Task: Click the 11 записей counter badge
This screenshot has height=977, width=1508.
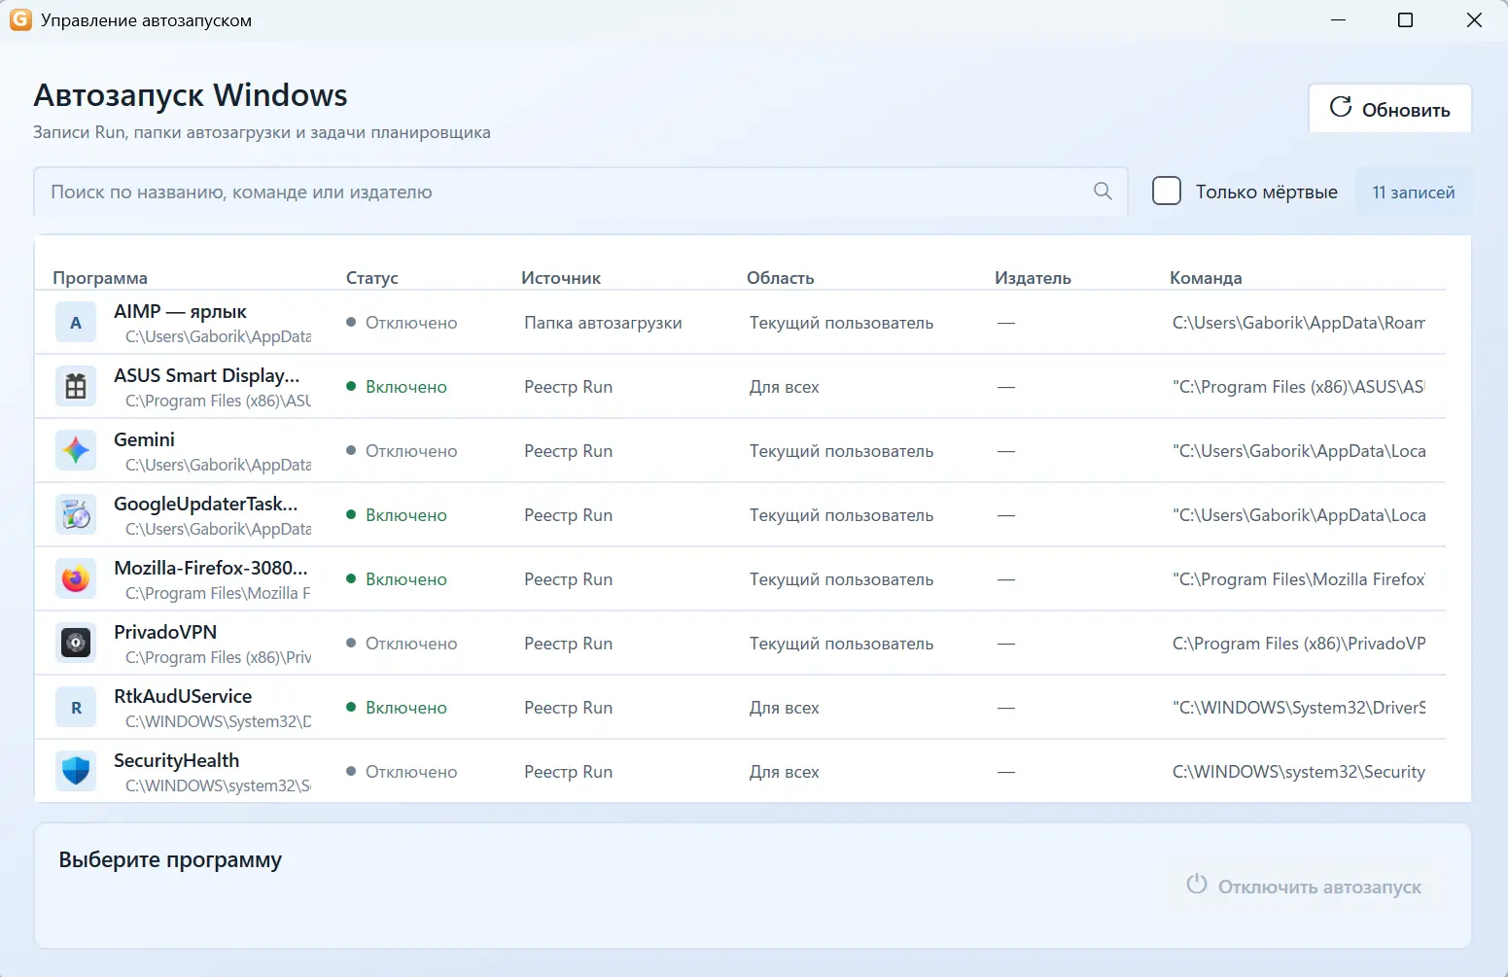Action: pyautogui.click(x=1413, y=192)
